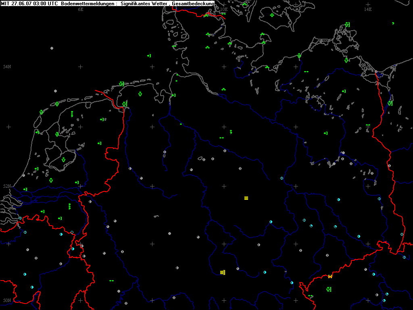Click green shower symbol left of 14E label
413x310 pixels.
[x=347, y=25]
